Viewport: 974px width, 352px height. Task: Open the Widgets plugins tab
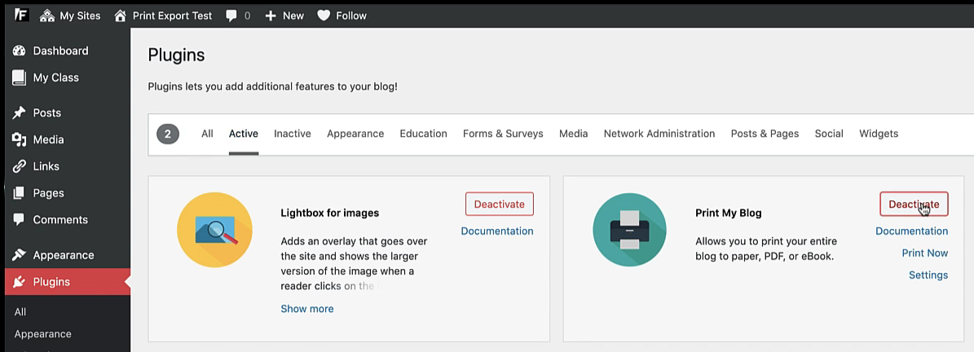[x=879, y=134]
